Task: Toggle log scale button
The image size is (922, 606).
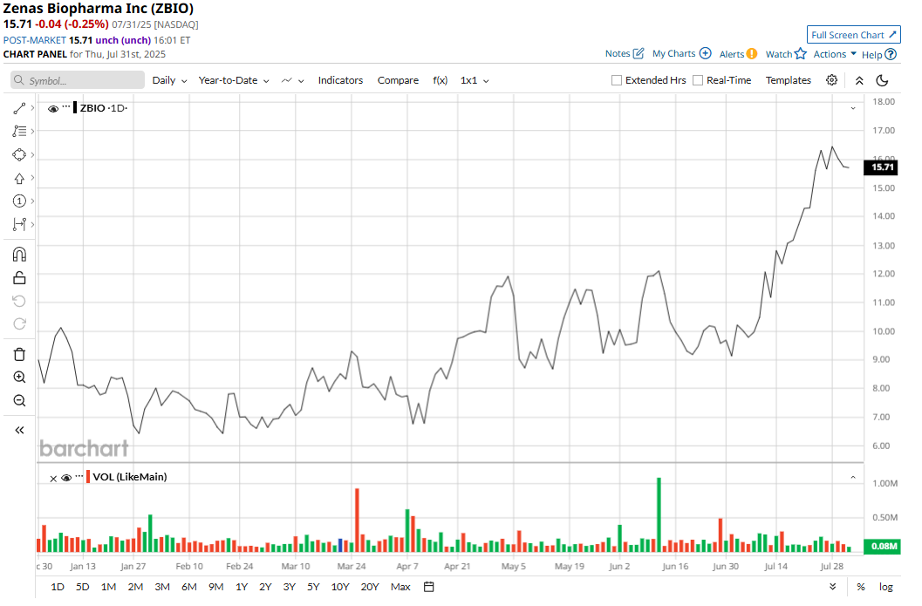Action: pos(885,587)
